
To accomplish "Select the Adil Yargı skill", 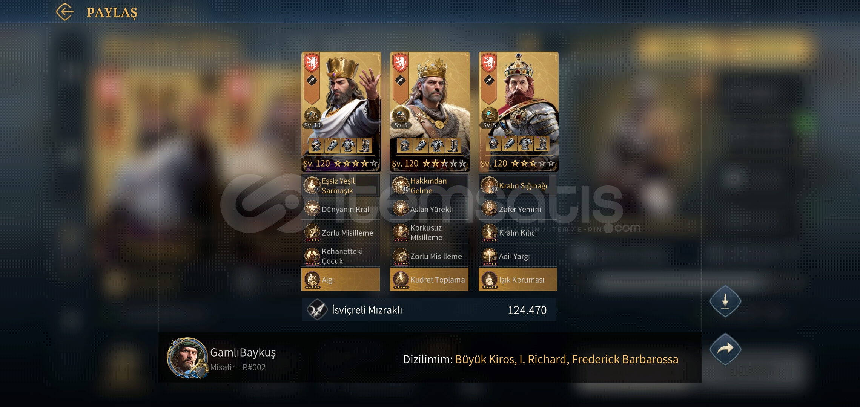I will (x=518, y=256).
